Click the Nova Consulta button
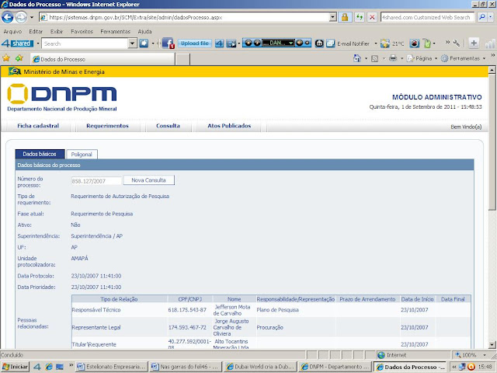497x373 pixels. 148,180
